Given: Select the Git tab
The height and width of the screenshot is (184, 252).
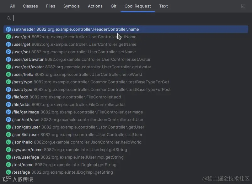Looking at the screenshot, I should 114,6.
